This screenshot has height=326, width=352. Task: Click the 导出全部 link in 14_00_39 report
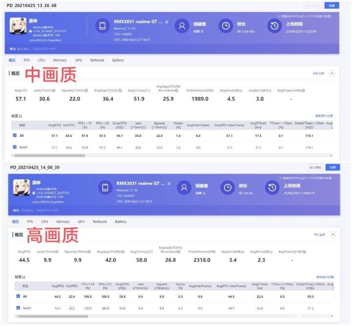[x=319, y=235]
